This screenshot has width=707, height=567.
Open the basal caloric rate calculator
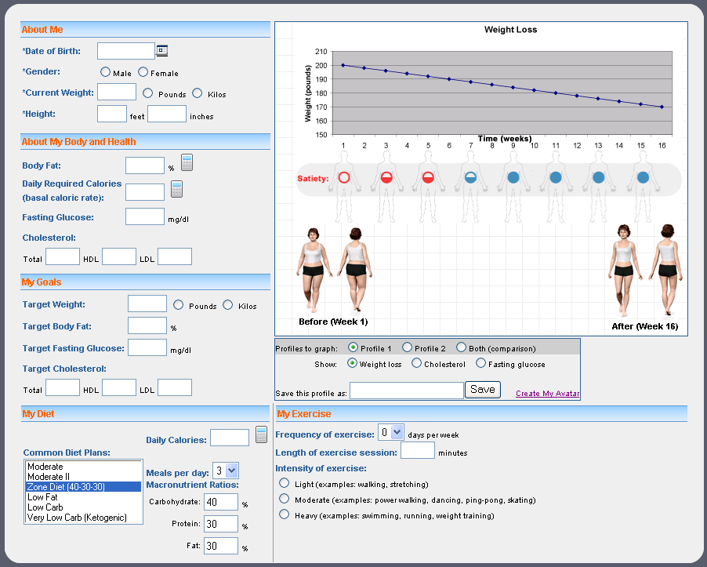tap(176, 189)
